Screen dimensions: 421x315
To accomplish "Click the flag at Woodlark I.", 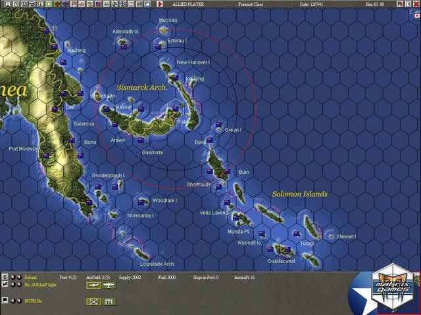I will [x=141, y=203].
